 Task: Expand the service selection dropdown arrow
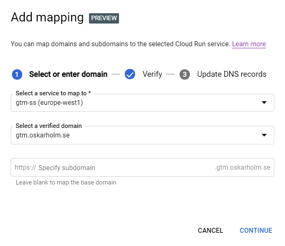point(264,103)
